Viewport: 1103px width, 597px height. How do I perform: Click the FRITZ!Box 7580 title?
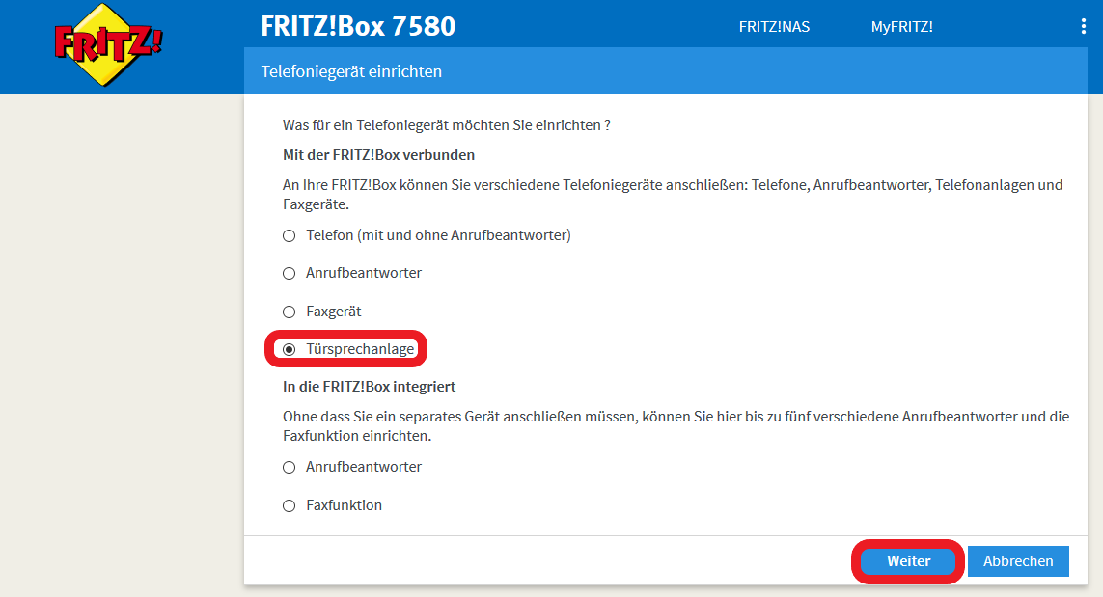[358, 27]
